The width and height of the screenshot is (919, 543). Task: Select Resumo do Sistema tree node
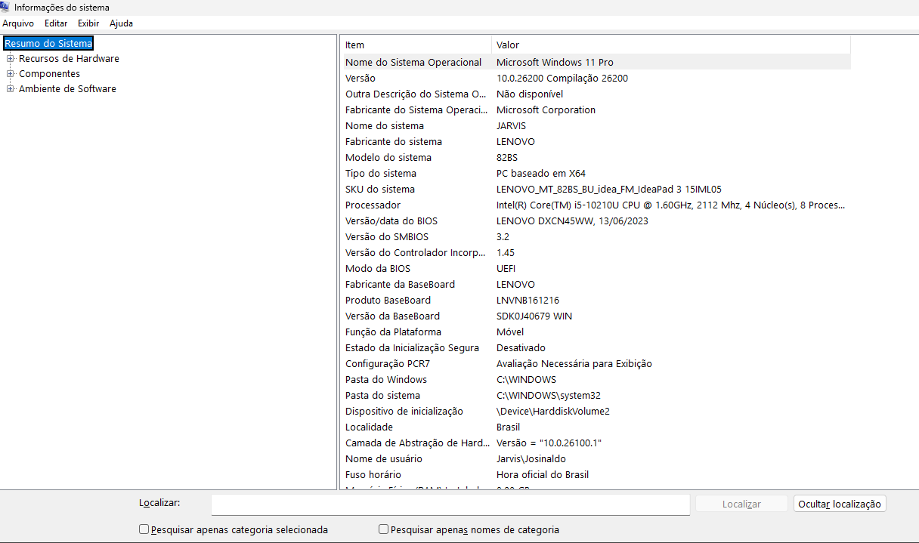coord(48,44)
